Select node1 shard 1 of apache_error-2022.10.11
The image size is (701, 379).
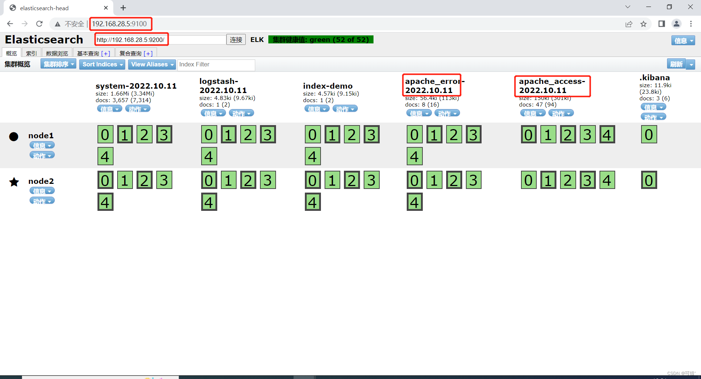pyautogui.click(x=434, y=135)
